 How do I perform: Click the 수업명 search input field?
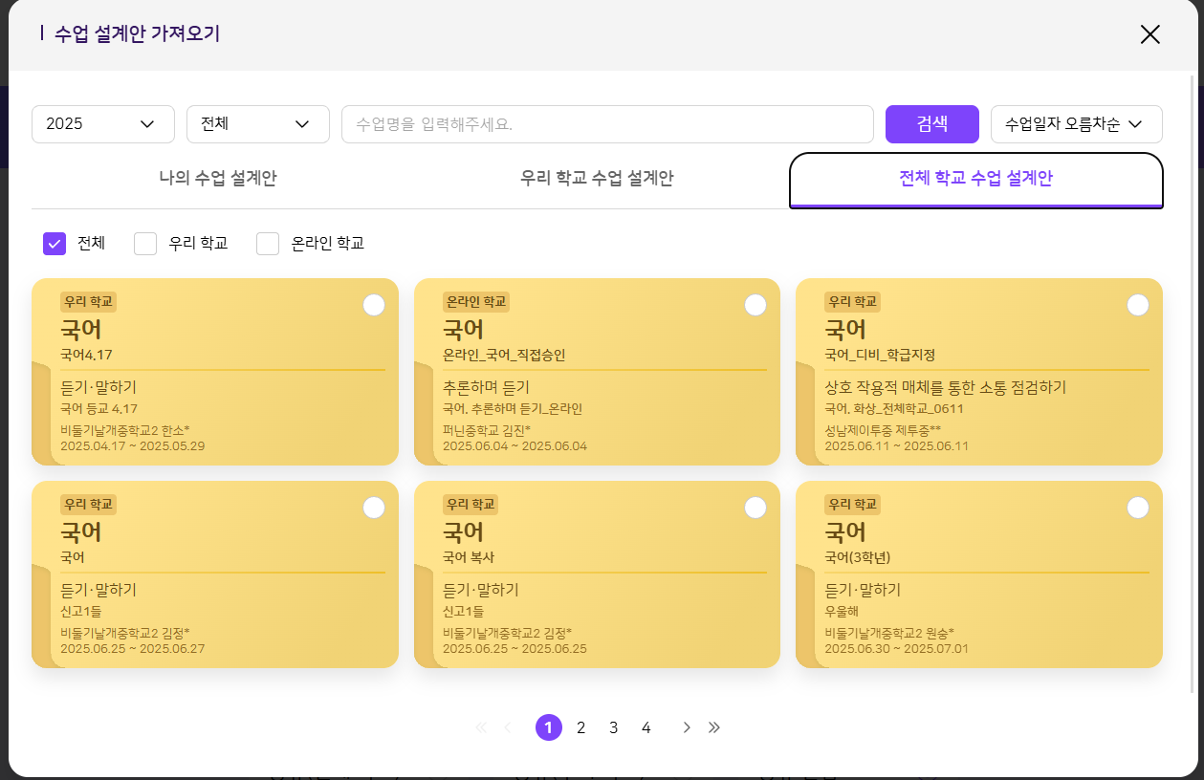tap(607, 124)
